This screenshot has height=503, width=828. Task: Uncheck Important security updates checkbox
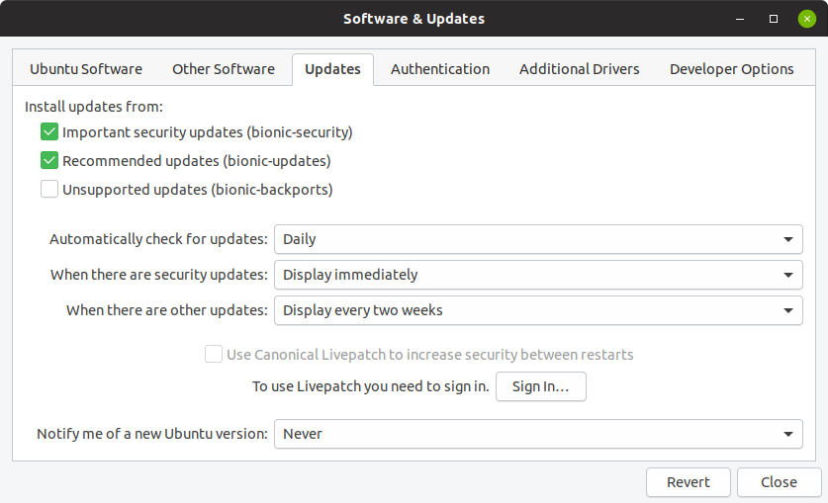pos(49,131)
